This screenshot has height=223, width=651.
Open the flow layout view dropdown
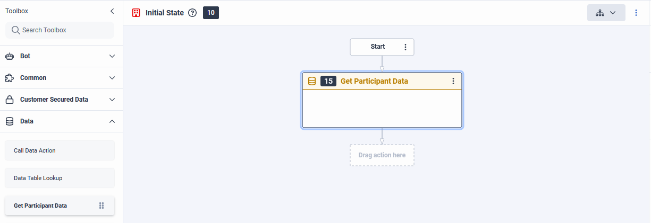[606, 13]
